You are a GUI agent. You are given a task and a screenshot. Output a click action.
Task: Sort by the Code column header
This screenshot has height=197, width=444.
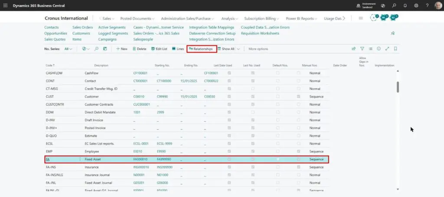[x=50, y=65]
